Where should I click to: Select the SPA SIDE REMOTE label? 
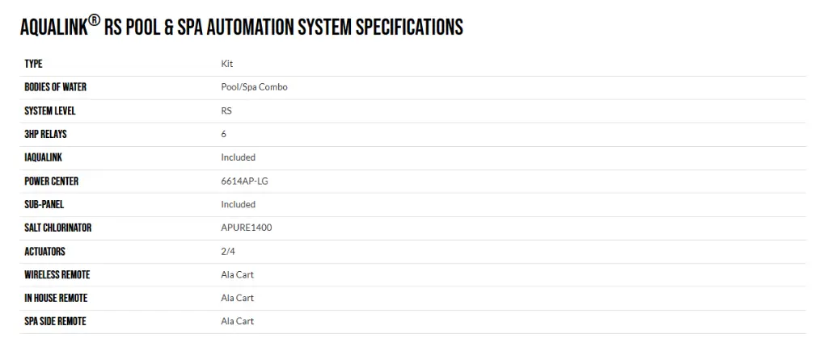click(x=55, y=321)
